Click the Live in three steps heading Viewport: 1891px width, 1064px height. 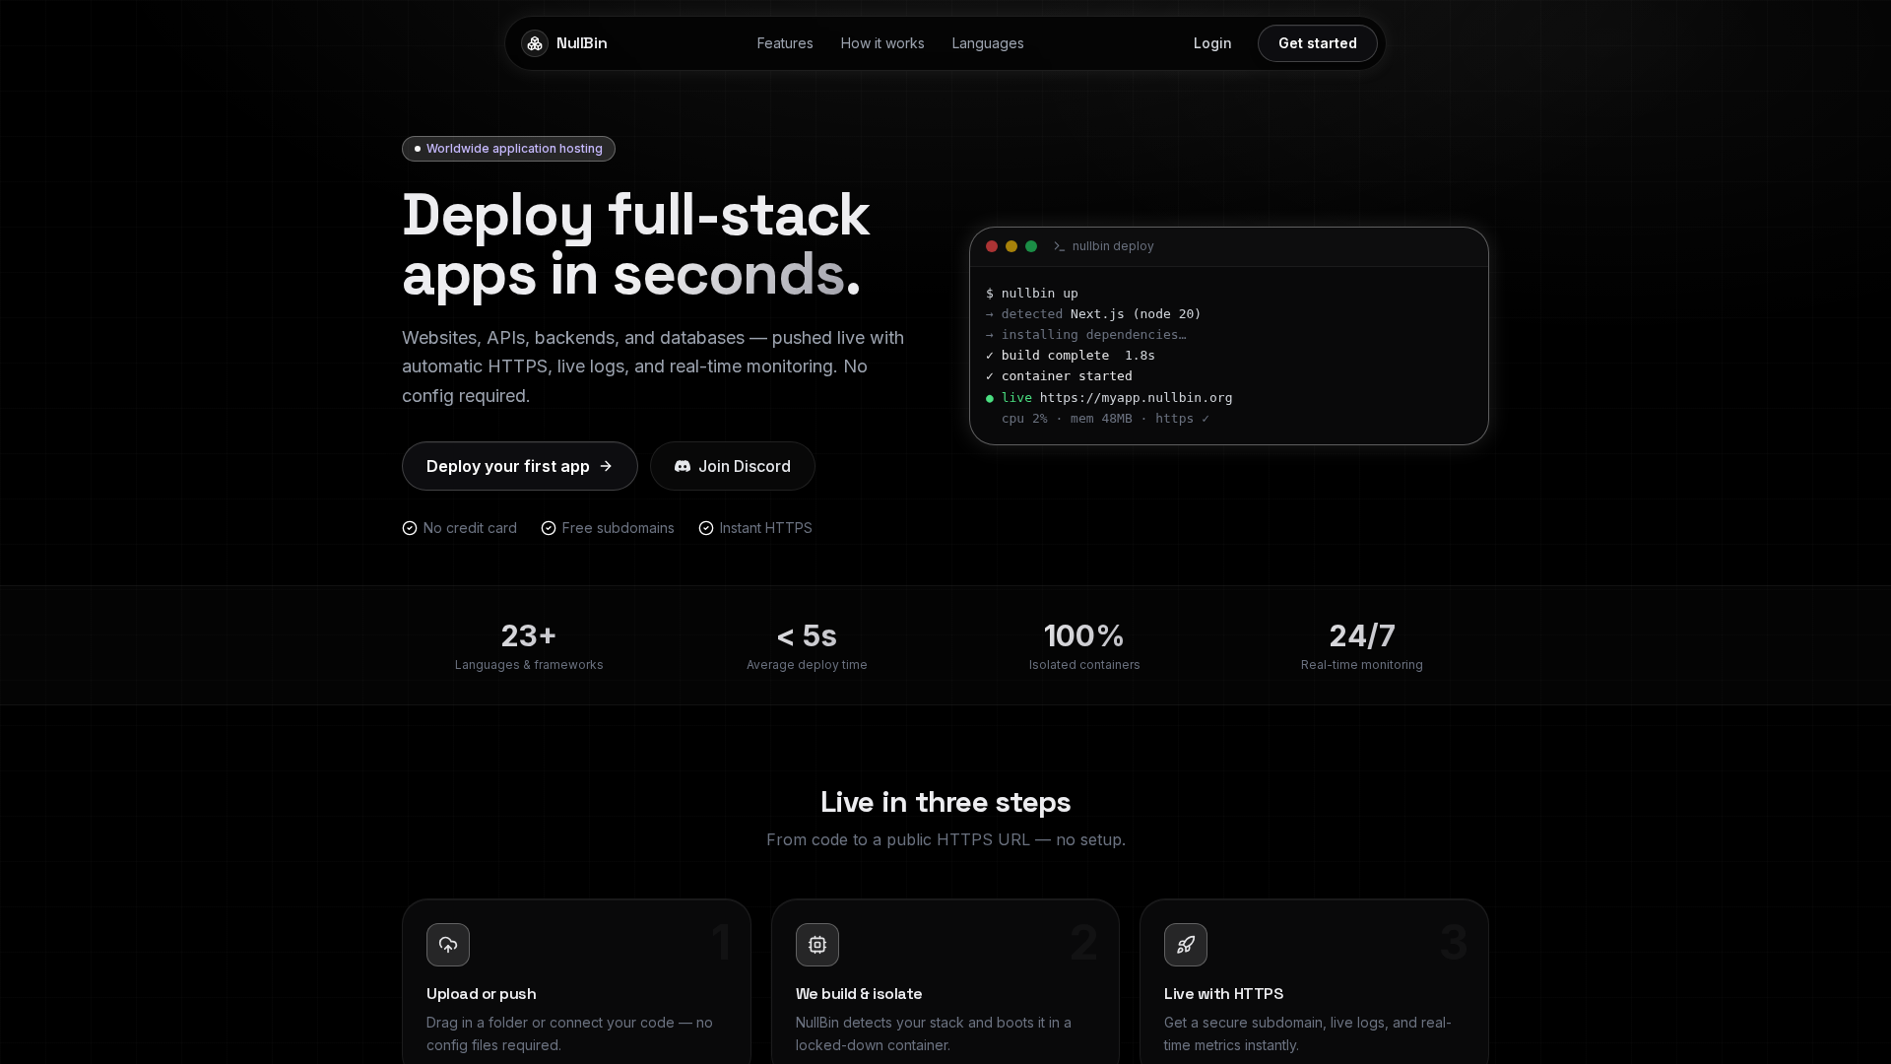point(945,802)
